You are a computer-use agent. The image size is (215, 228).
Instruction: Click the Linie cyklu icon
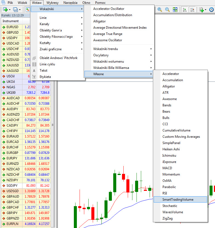[x=34, y=64]
